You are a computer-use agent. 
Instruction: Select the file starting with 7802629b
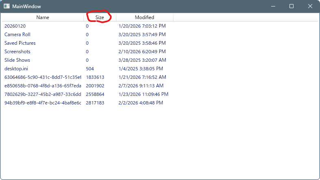[42, 94]
